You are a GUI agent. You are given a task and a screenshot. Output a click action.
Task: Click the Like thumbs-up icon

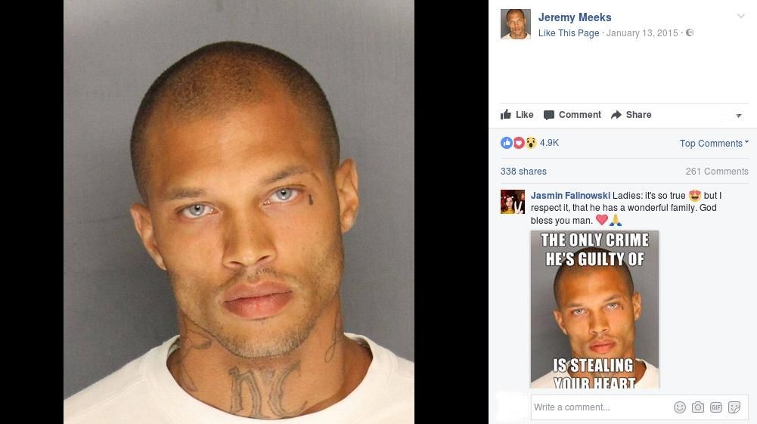click(505, 114)
